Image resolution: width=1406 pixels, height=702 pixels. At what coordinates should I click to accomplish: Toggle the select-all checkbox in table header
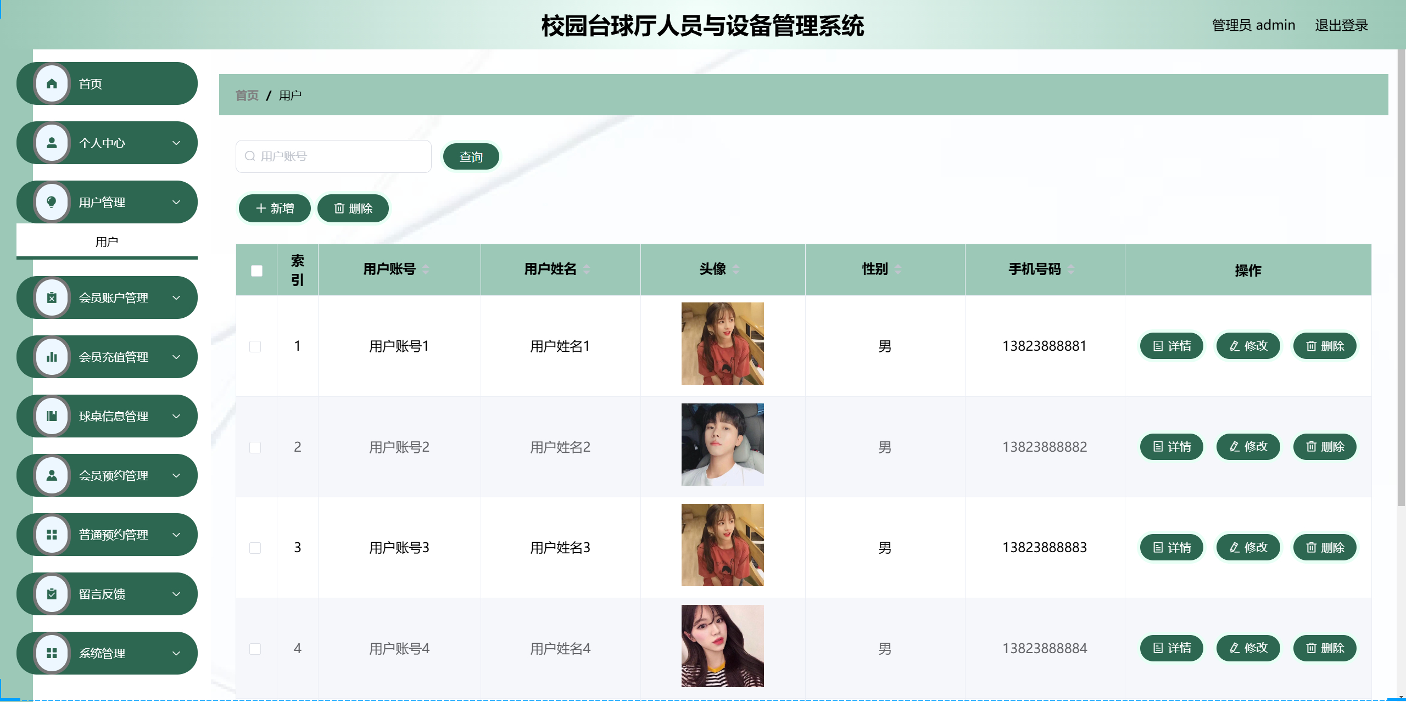click(x=256, y=271)
